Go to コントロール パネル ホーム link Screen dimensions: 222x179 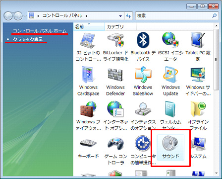pyautogui.click(x=40, y=31)
